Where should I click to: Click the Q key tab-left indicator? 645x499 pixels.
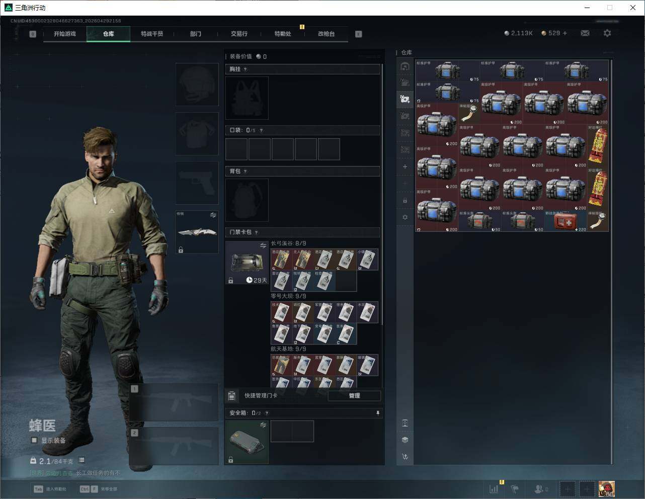point(33,34)
